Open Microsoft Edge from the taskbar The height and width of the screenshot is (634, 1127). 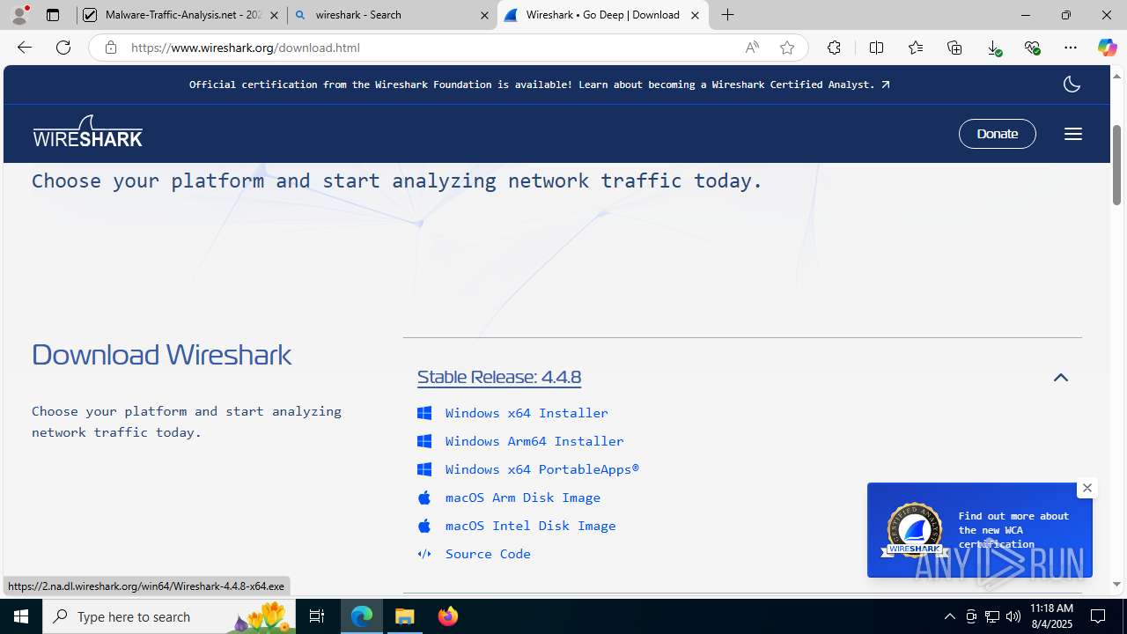click(x=362, y=616)
